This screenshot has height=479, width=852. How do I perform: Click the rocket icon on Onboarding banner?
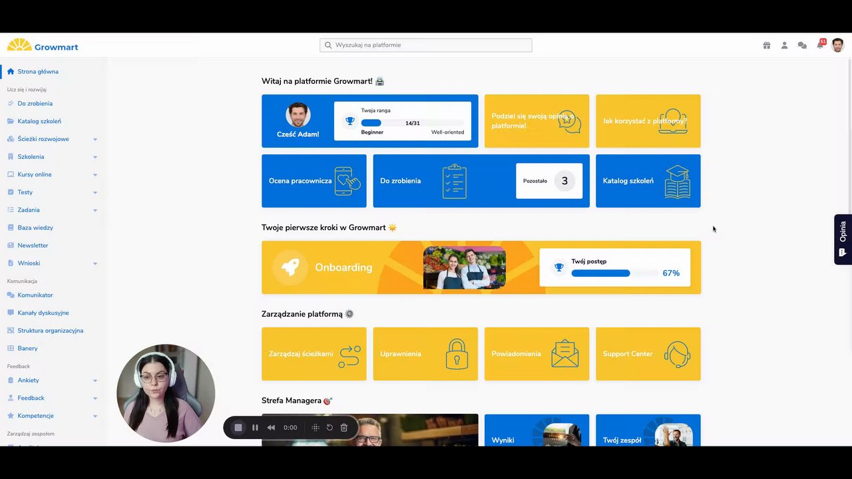coord(290,267)
